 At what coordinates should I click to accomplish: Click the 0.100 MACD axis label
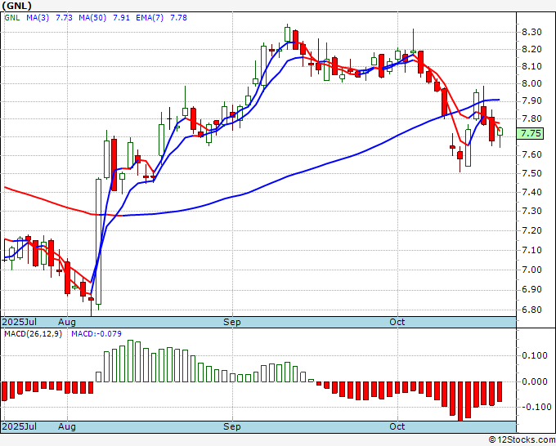(x=535, y=355)
